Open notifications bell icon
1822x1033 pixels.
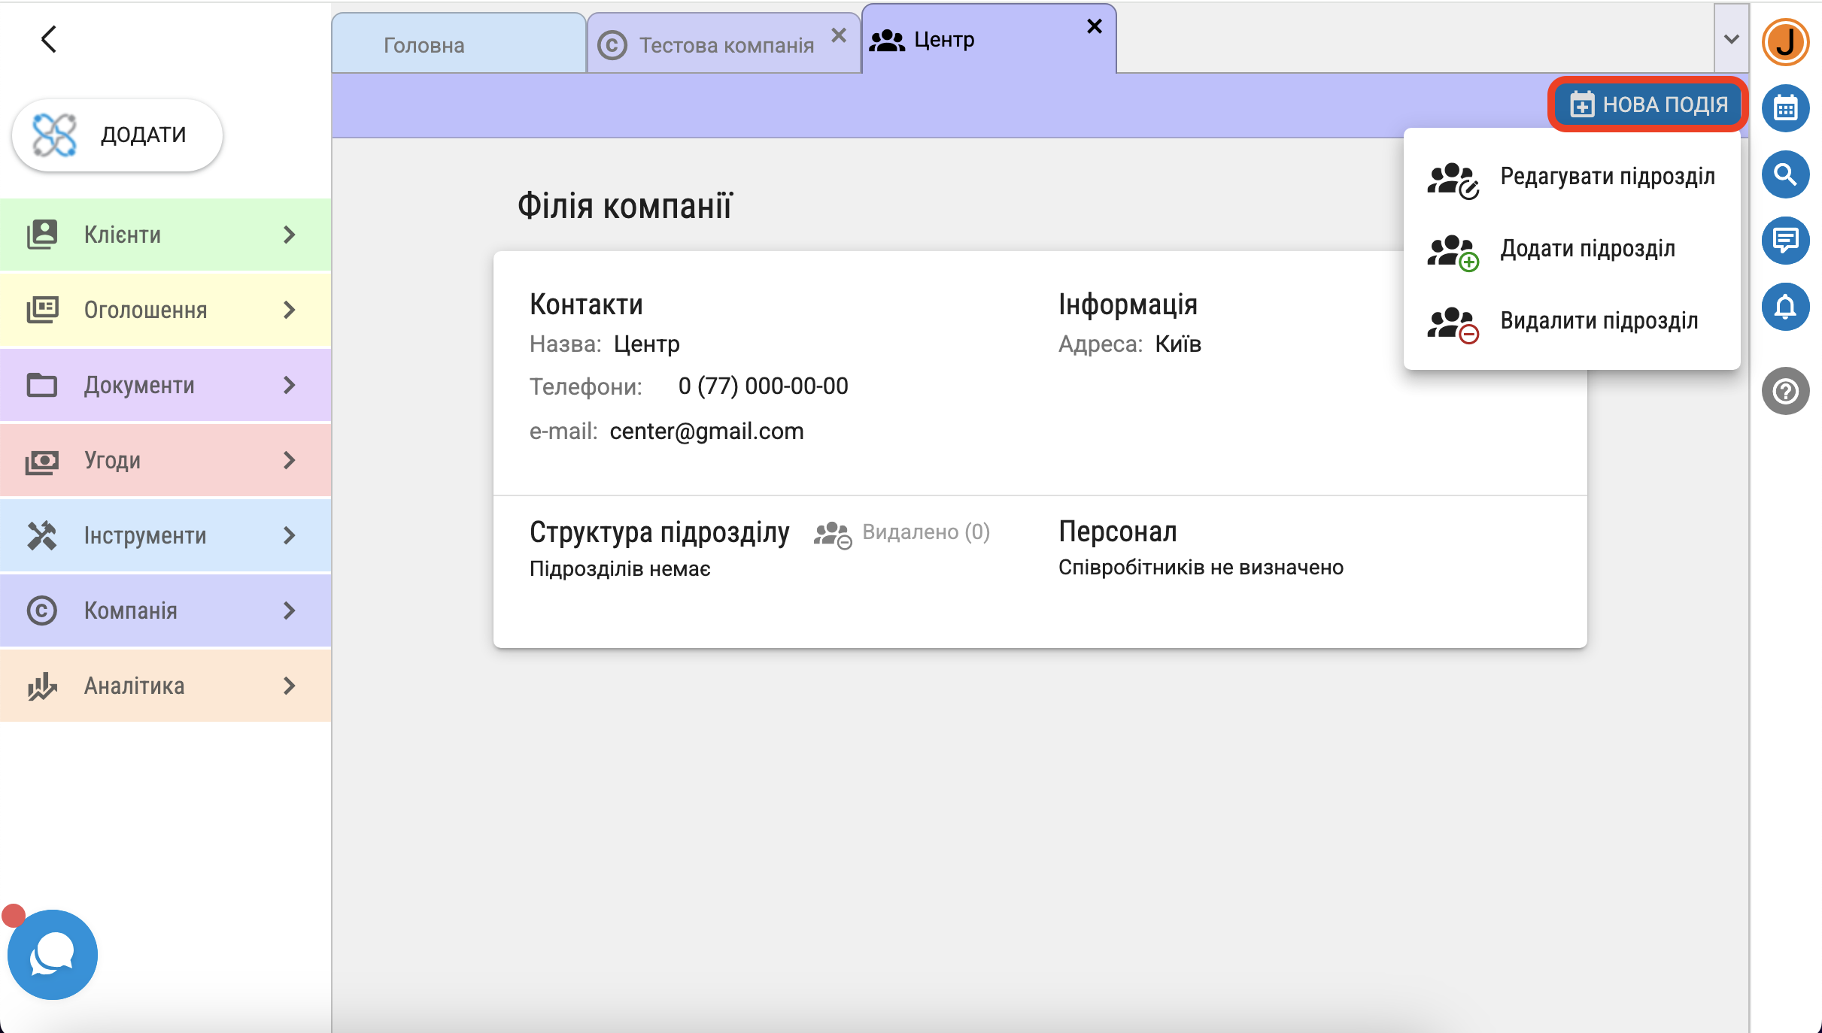coord(1785,307)
